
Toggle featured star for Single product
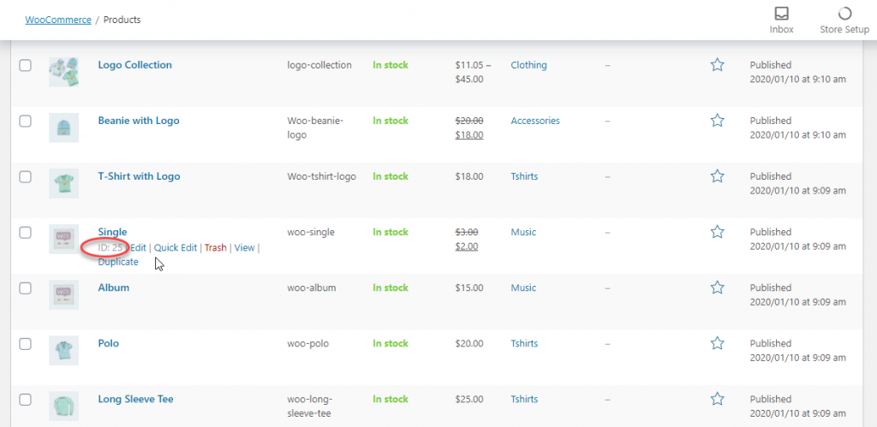(717, 232)
